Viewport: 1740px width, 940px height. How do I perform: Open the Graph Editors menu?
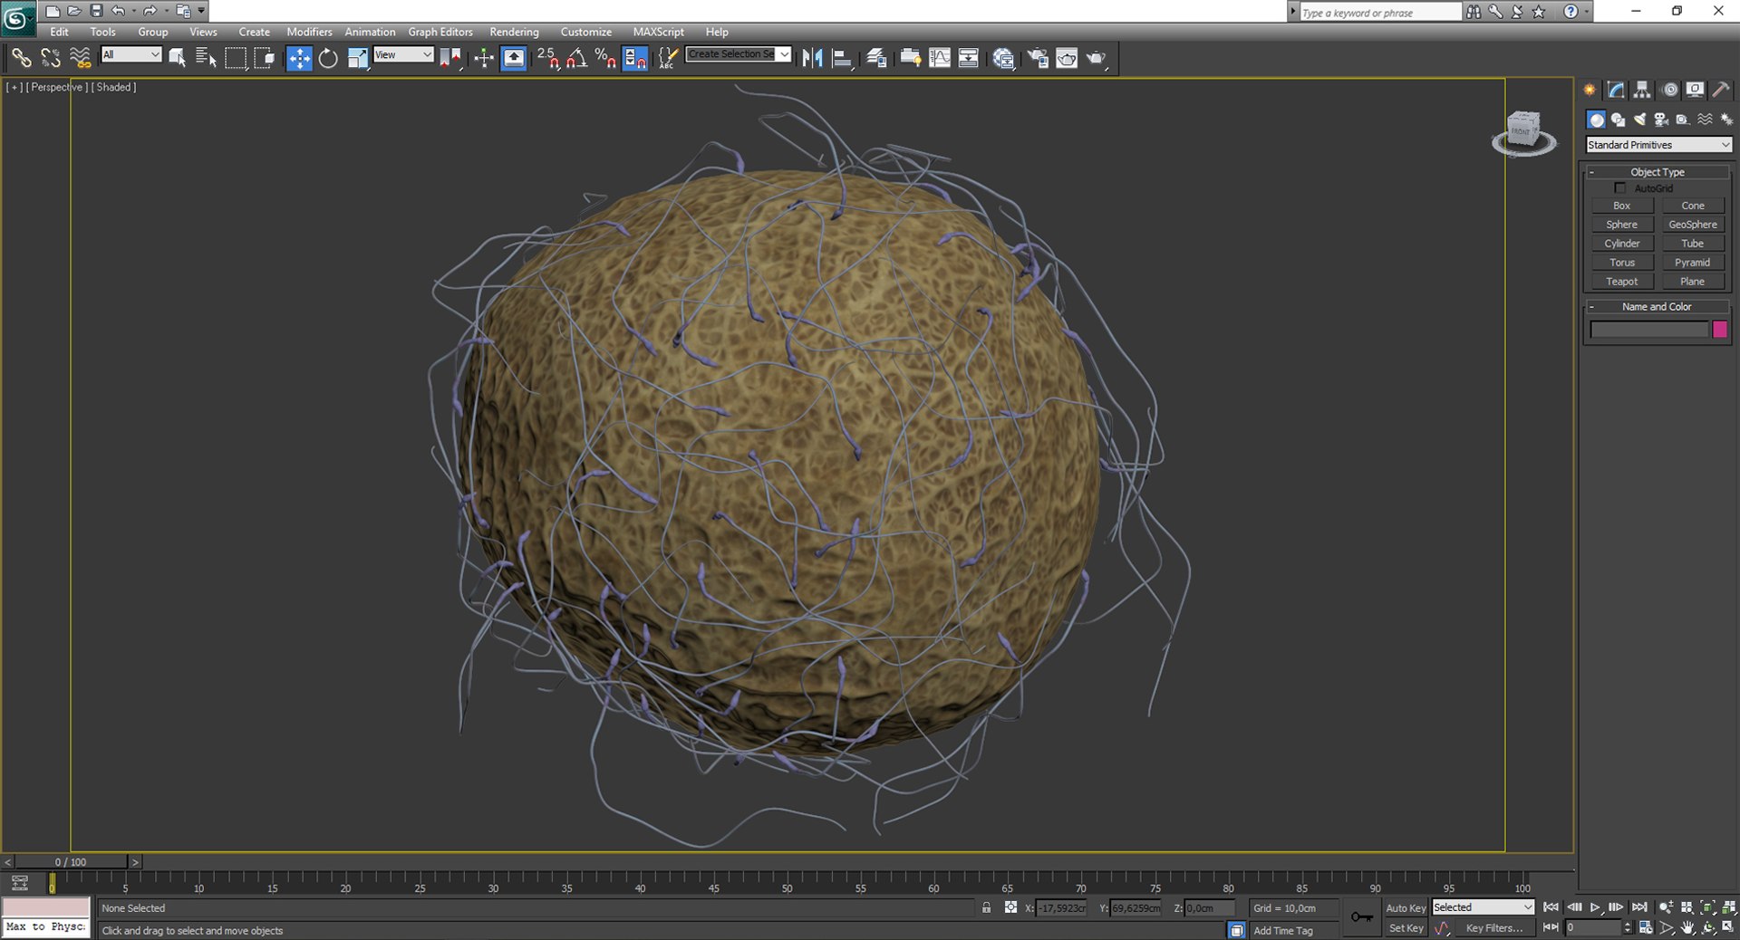(x=440, y=32)
